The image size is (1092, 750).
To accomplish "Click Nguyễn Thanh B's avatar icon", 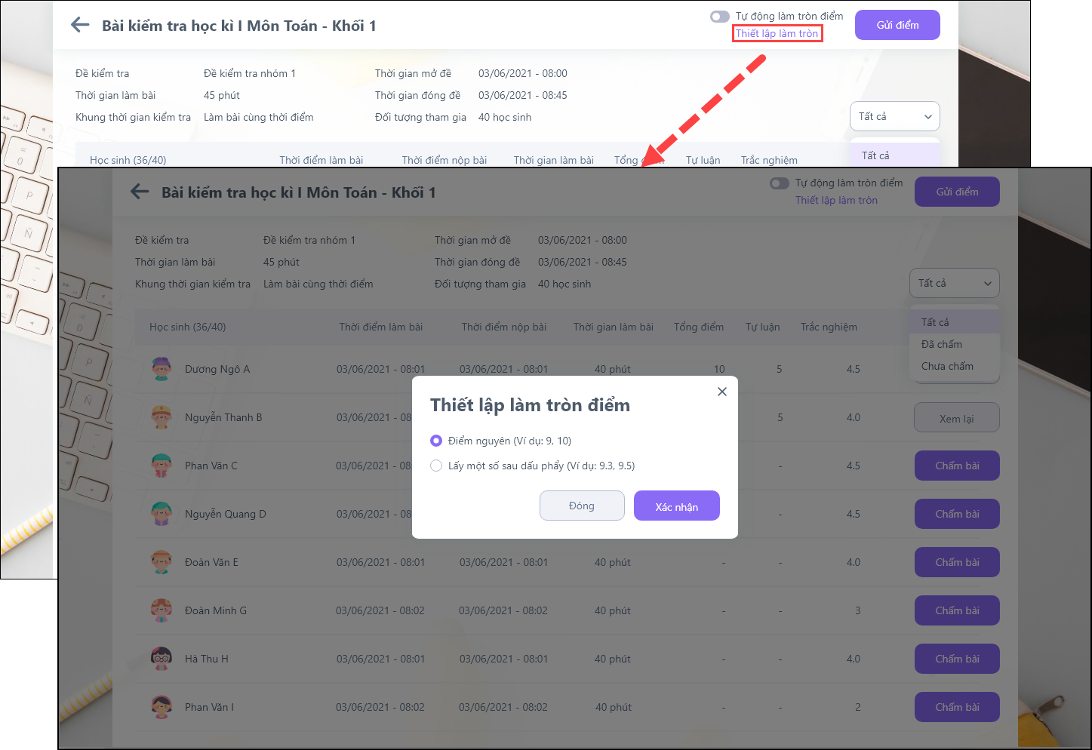I will [161, 417].
